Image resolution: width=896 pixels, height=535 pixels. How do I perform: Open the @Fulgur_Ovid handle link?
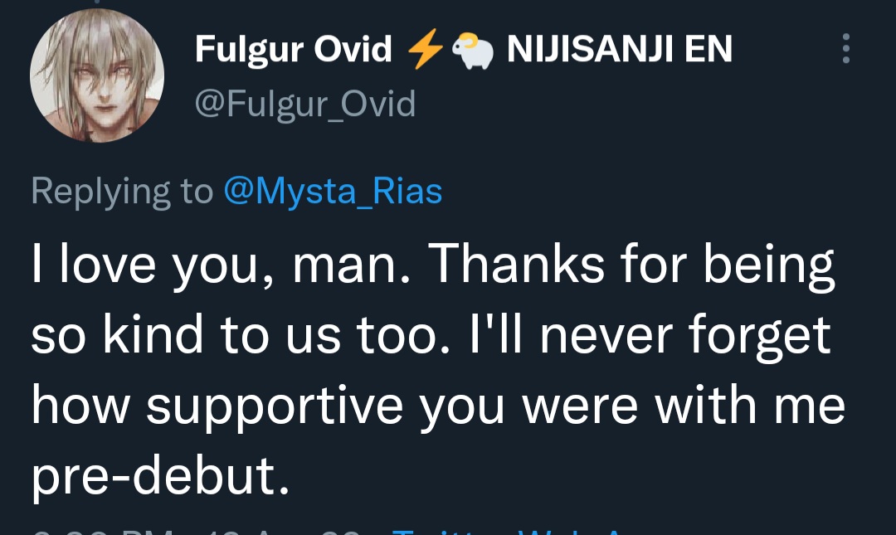(x=304, y=105)
